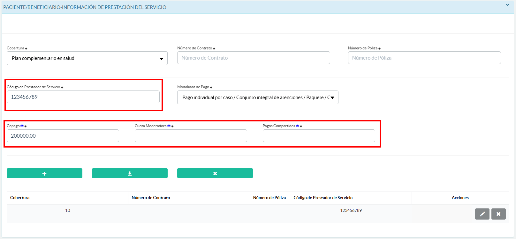
Task: Click the Cobertura table column header
Action: coord(20,198)
